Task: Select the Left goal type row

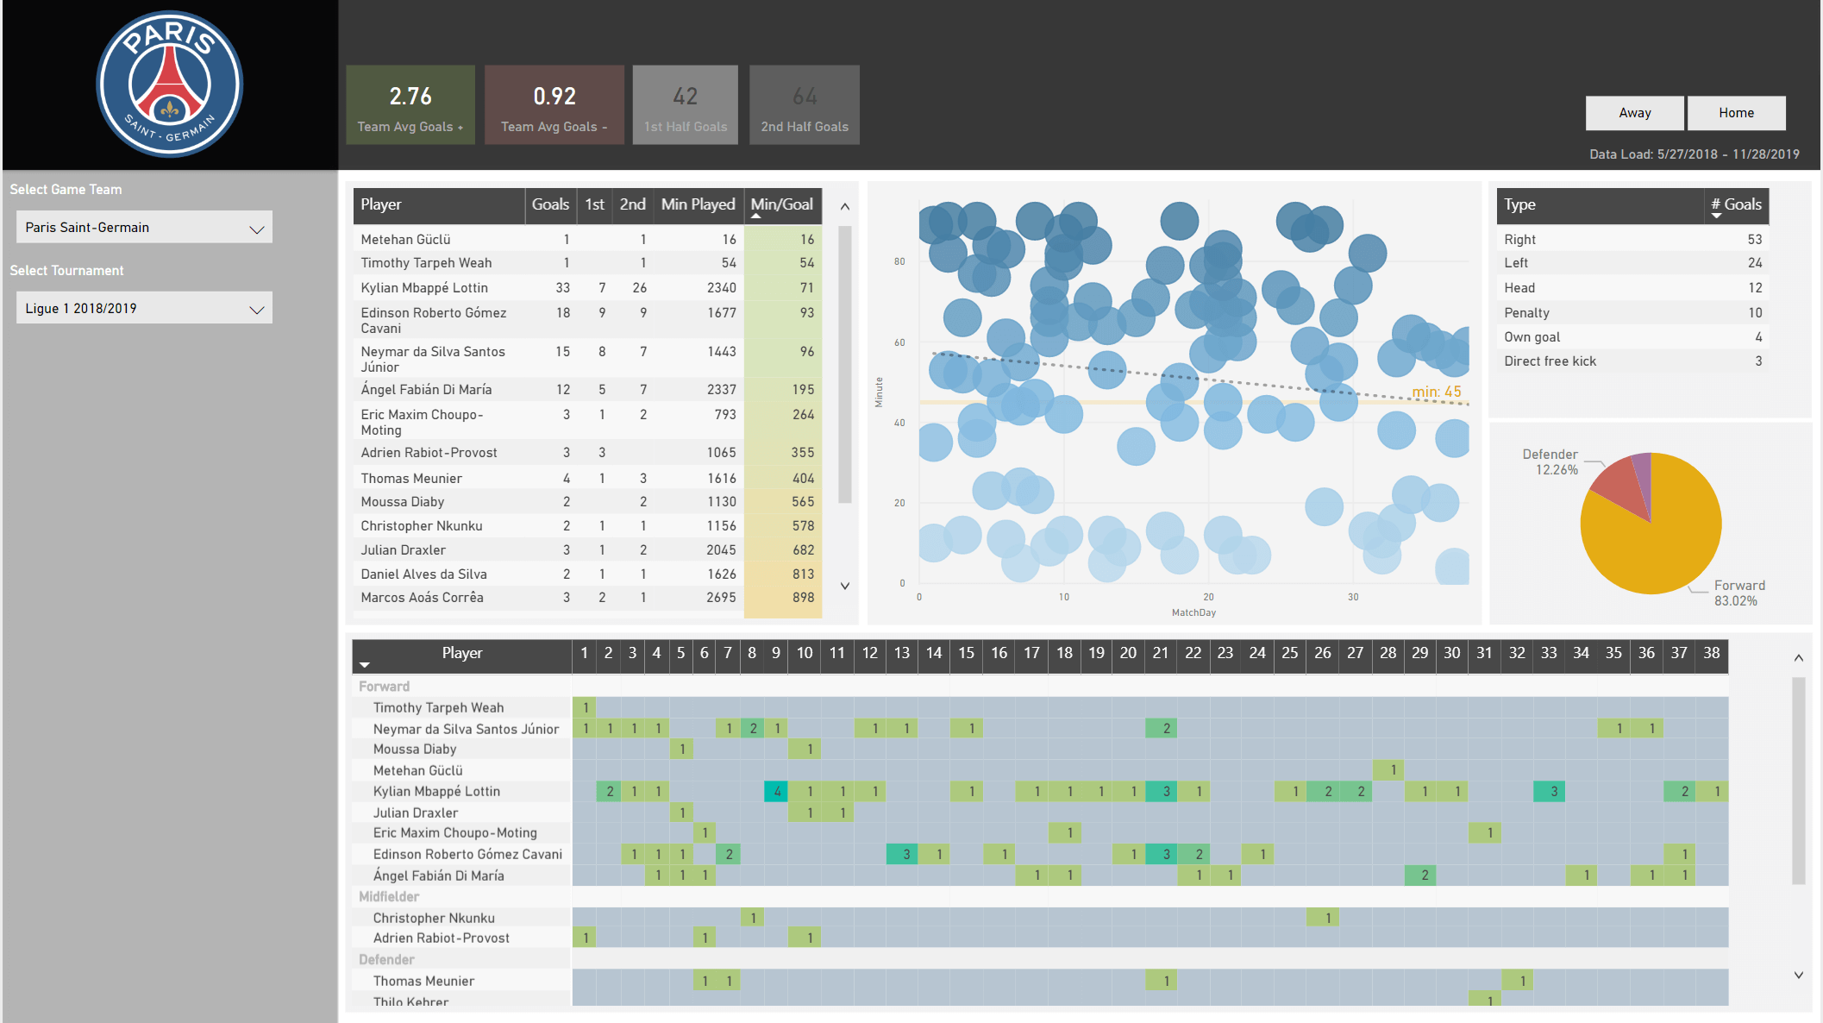Action: [1632, 263]
